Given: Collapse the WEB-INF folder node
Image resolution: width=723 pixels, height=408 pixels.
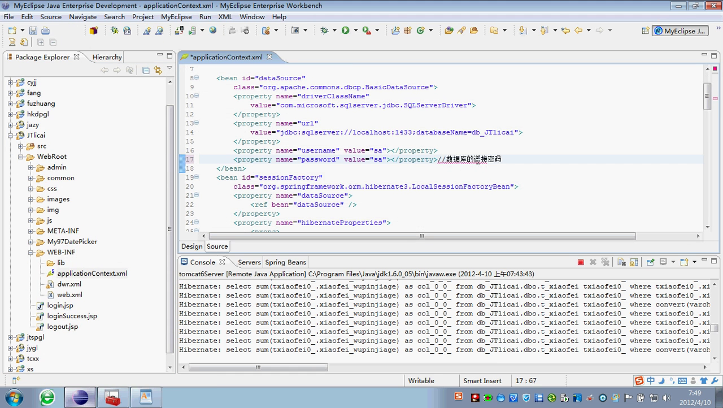Looking at the screenshot, I should 31,253.
